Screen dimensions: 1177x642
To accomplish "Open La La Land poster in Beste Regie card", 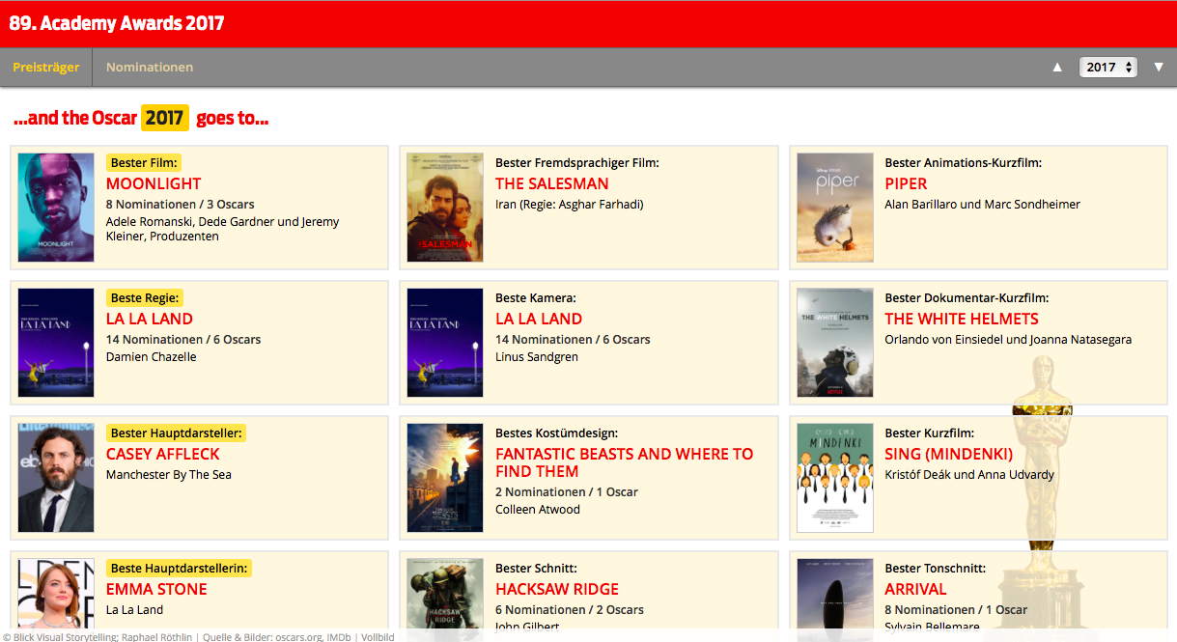I will (x=56, y=343).
